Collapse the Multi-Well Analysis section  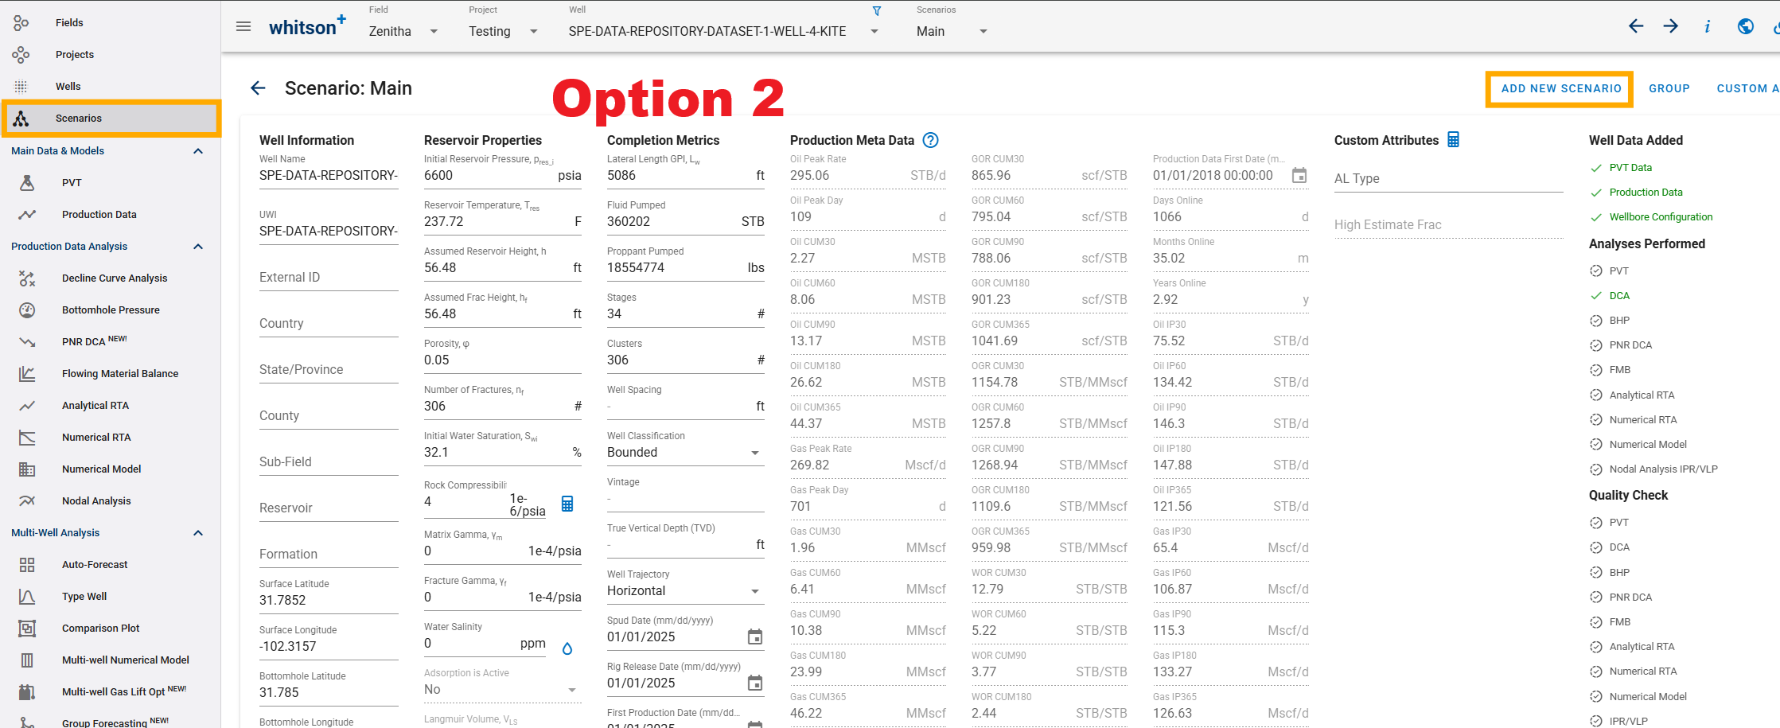198,533
